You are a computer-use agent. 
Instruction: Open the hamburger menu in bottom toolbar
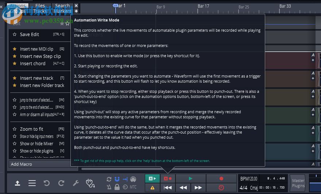(32, 183)
